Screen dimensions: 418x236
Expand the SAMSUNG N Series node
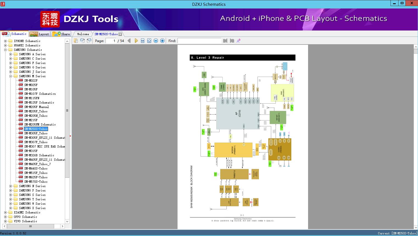click(10, 186)
